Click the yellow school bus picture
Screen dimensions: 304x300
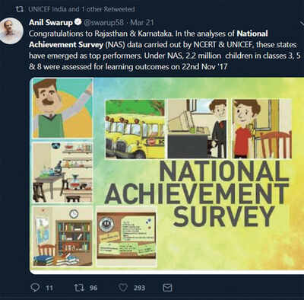click(135, 129)
